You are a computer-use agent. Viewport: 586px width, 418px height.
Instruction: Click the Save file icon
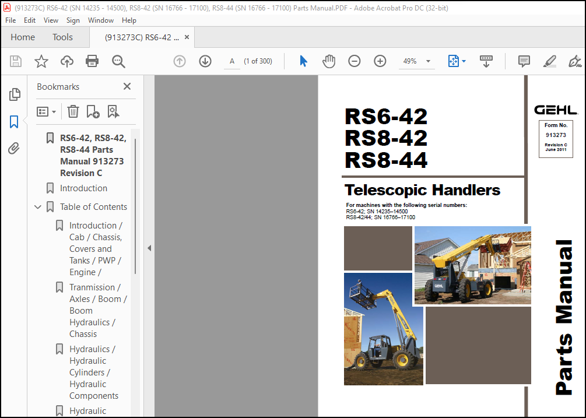(x=16, y=61)
